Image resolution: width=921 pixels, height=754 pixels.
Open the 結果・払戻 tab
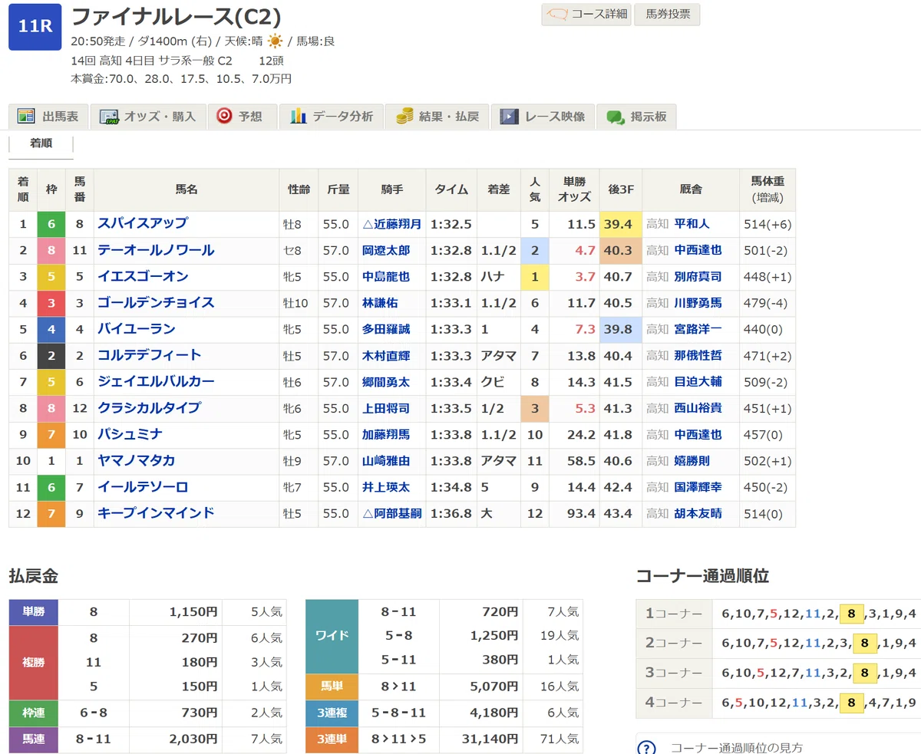point(437,117)
